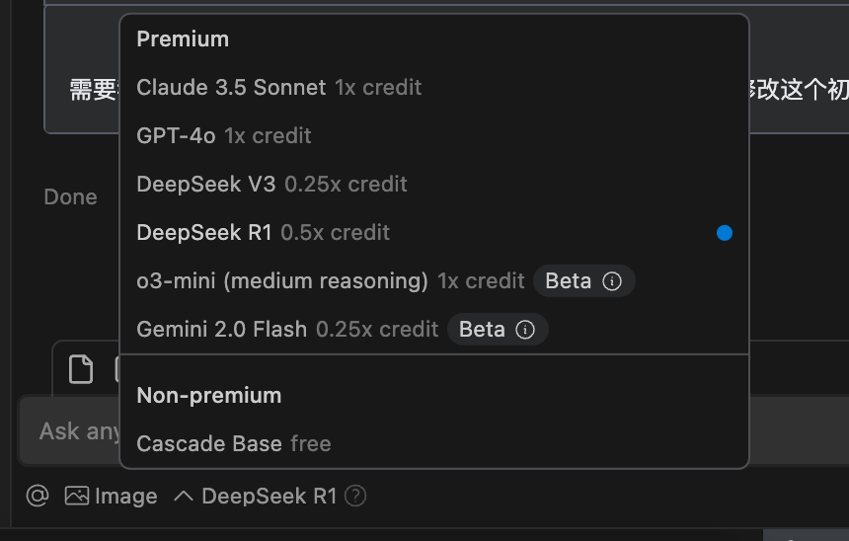Open info icon beside o3-mini Beta
This screenshot has height=541, width=849.
tap(612, 281)
